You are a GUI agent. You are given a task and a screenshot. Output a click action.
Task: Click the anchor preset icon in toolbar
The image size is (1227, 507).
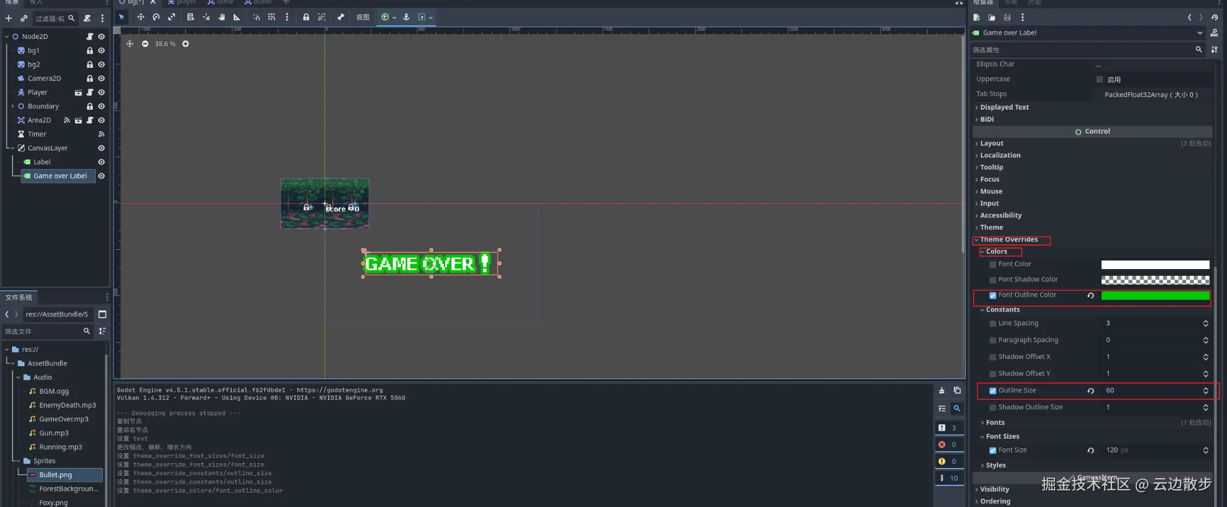pyautogui.click(x=406, y=17)
